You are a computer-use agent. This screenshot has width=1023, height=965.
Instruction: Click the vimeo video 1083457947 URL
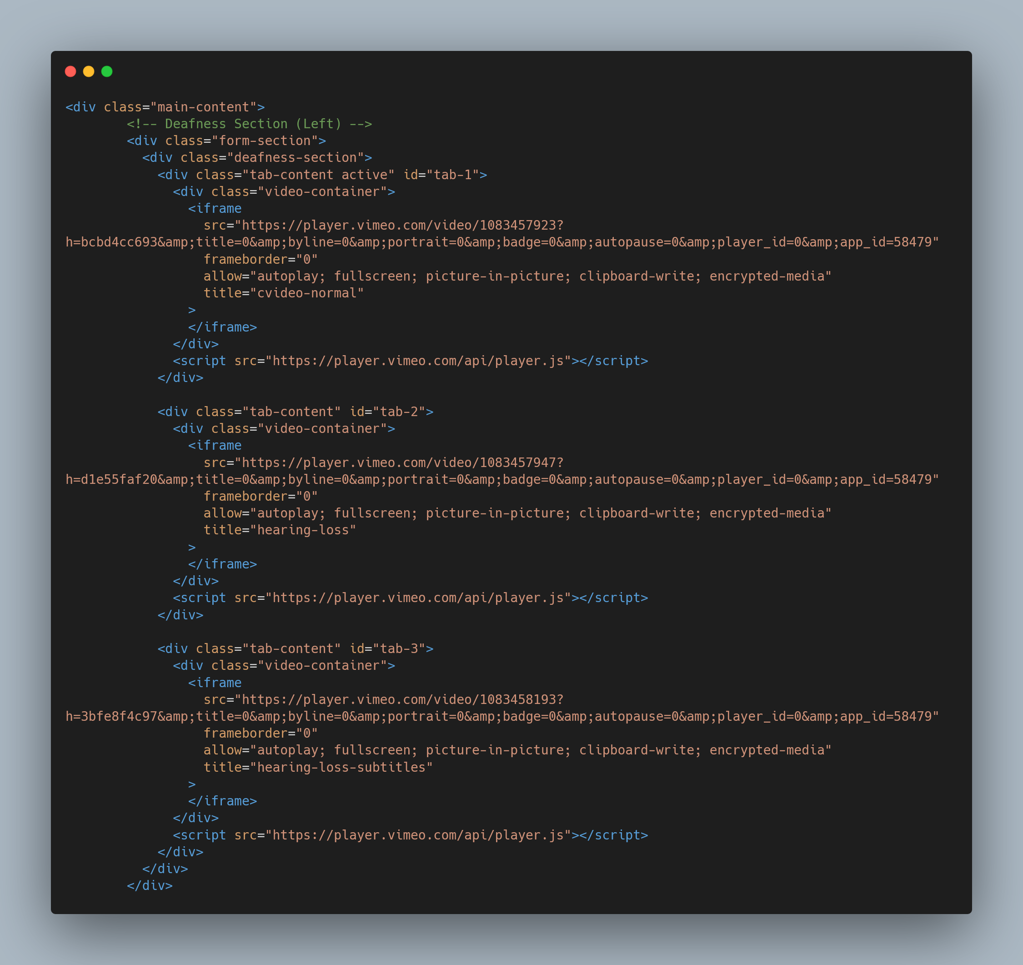coord(402,462)
